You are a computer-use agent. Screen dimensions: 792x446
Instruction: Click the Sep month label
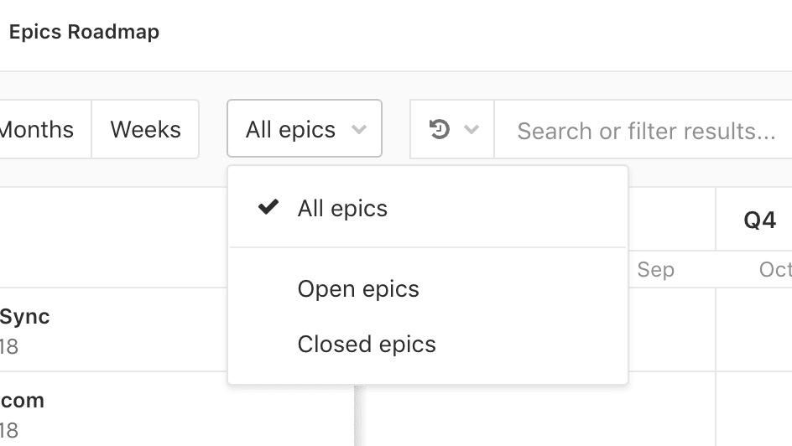[x=655, y=269]
